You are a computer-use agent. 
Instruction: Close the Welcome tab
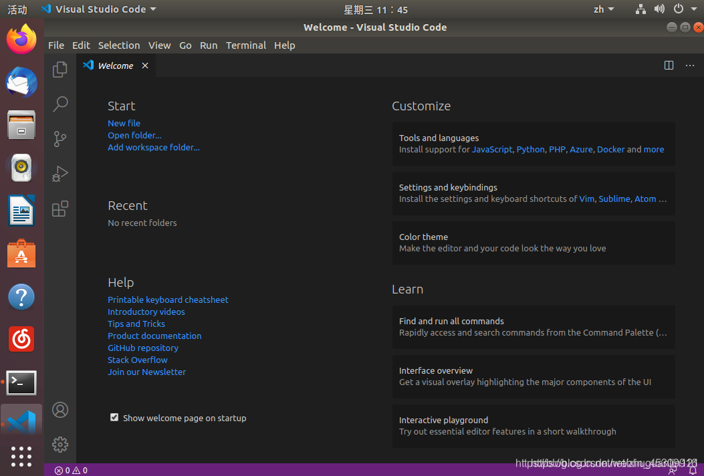point(145,66)
